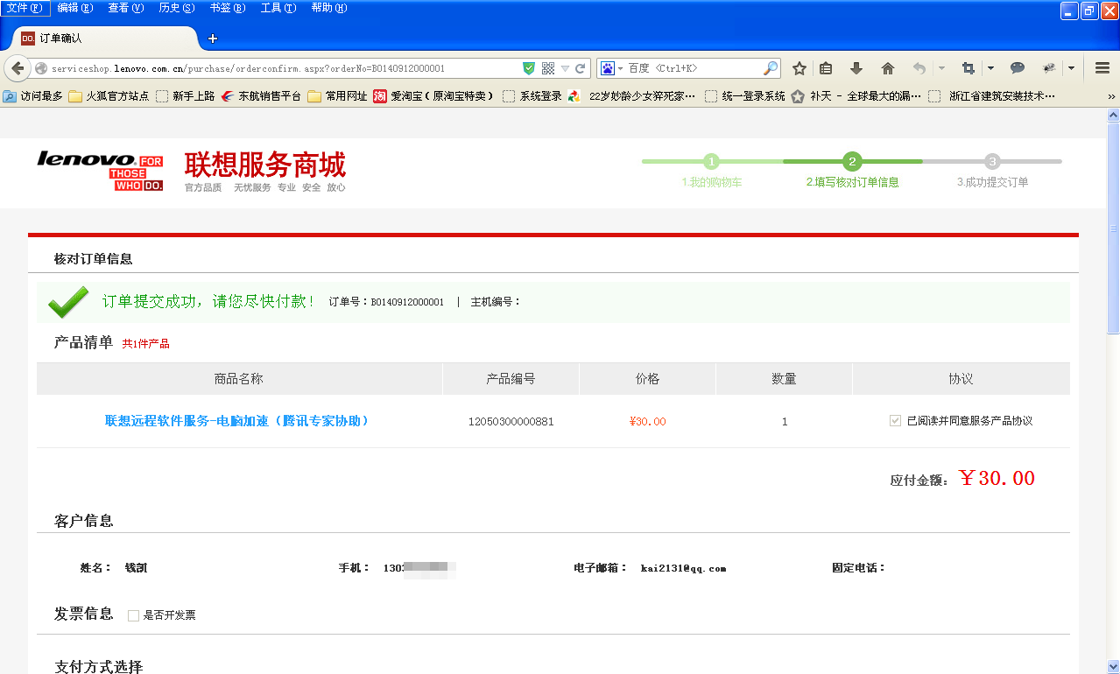
Task: Open the 22岁妙龄少女 bookmark
Action: coord(631,96)
